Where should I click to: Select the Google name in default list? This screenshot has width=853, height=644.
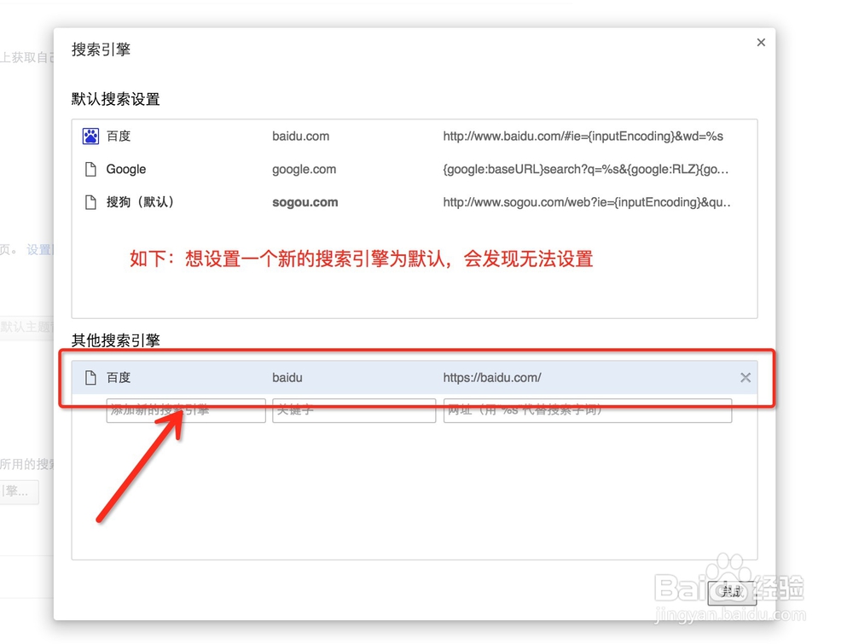[126, 169]
